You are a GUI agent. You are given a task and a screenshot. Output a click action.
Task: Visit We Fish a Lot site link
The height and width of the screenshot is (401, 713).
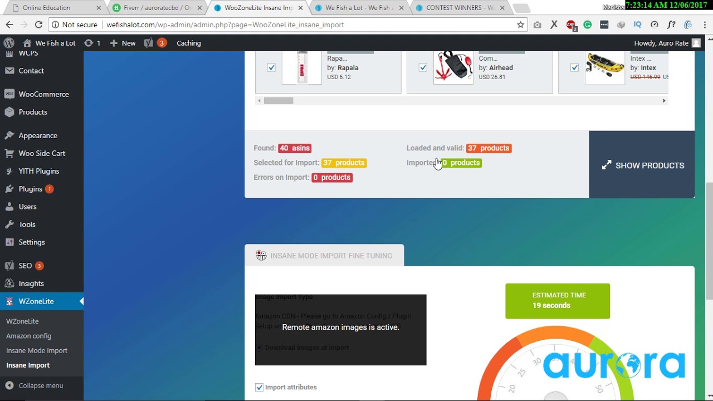click(x=49, y=43)
